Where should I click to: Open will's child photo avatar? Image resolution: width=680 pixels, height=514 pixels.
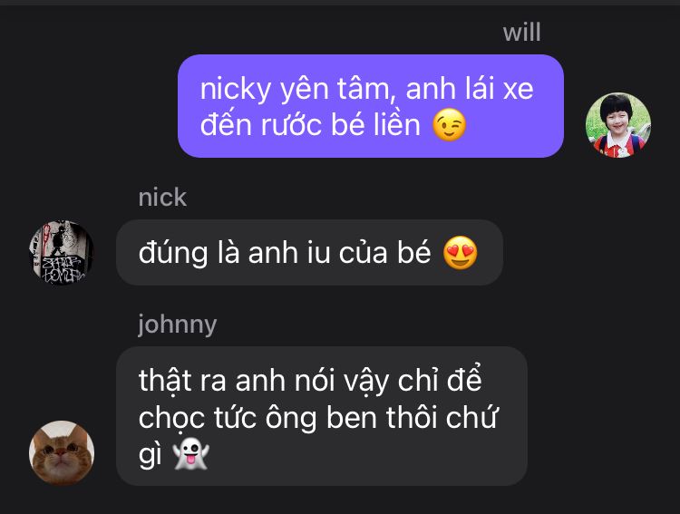[618, 125]
